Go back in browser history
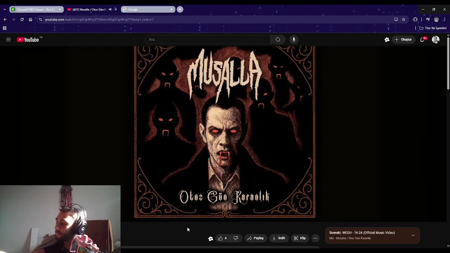Viewport: 450px width, 253px height. pos(5,20)
